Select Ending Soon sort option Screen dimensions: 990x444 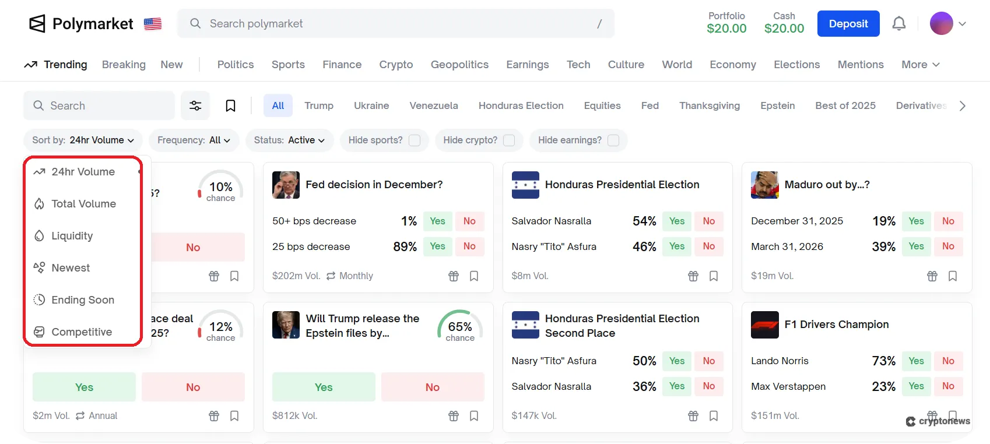(82, 300)
